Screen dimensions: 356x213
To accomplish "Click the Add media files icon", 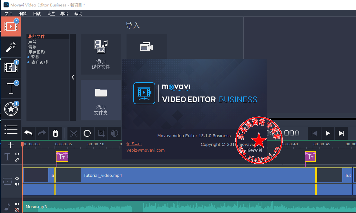I will point(101,46).
